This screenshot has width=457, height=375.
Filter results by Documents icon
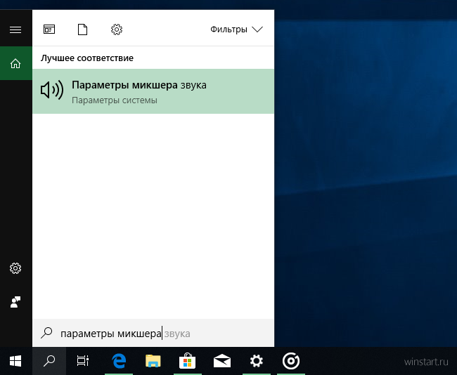(x=82, y=29)
